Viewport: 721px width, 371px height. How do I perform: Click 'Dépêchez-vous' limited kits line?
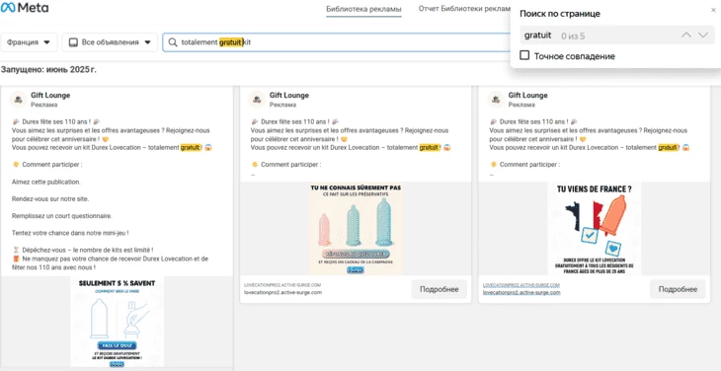83,251
